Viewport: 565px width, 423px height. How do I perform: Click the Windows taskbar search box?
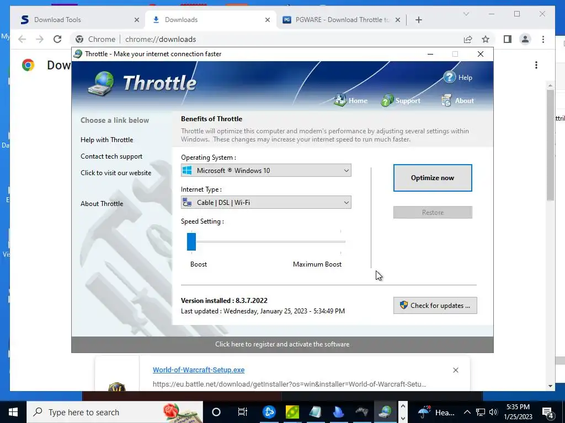115,412
